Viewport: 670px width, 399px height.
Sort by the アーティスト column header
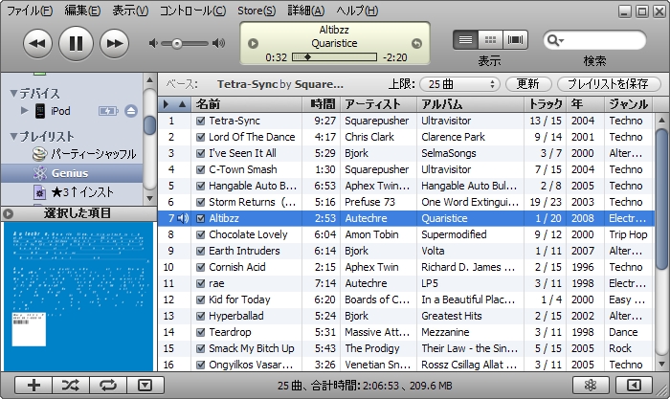379,103
